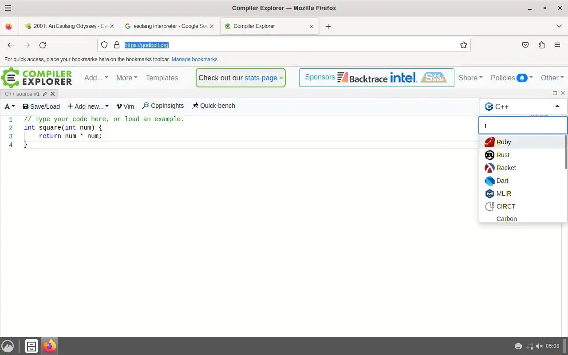Click the language search field
This screenshot has width=568, height=355.
pos(523,125)
